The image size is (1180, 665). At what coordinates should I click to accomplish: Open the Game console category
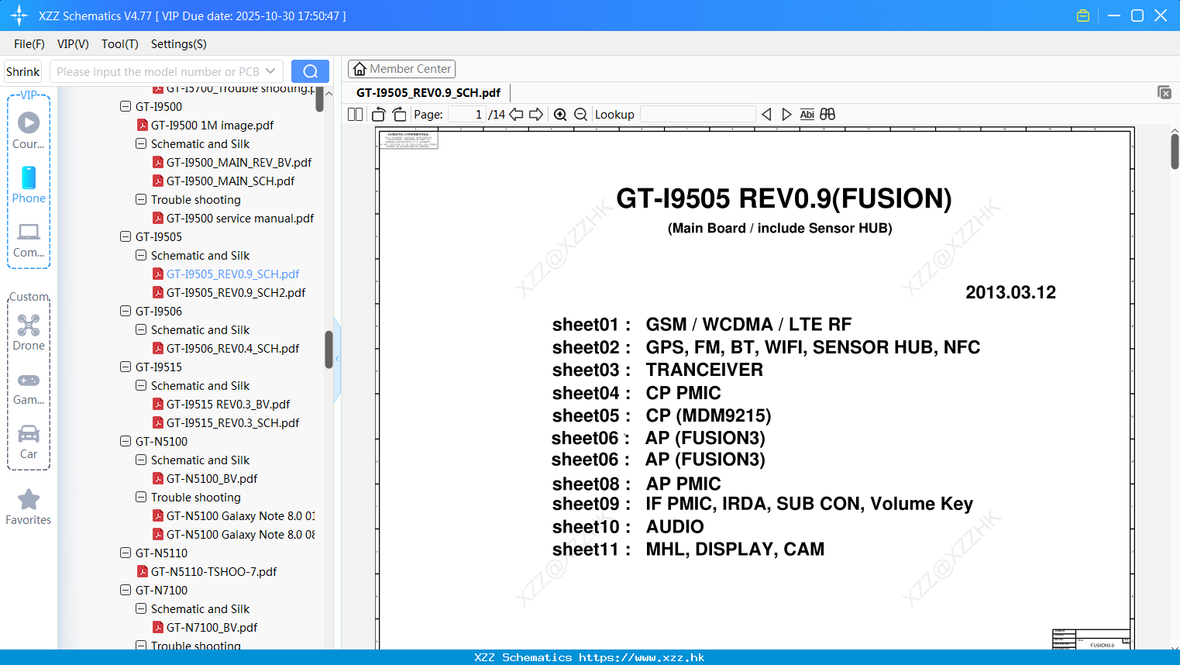pyautogui.click(x=29, y=389)
